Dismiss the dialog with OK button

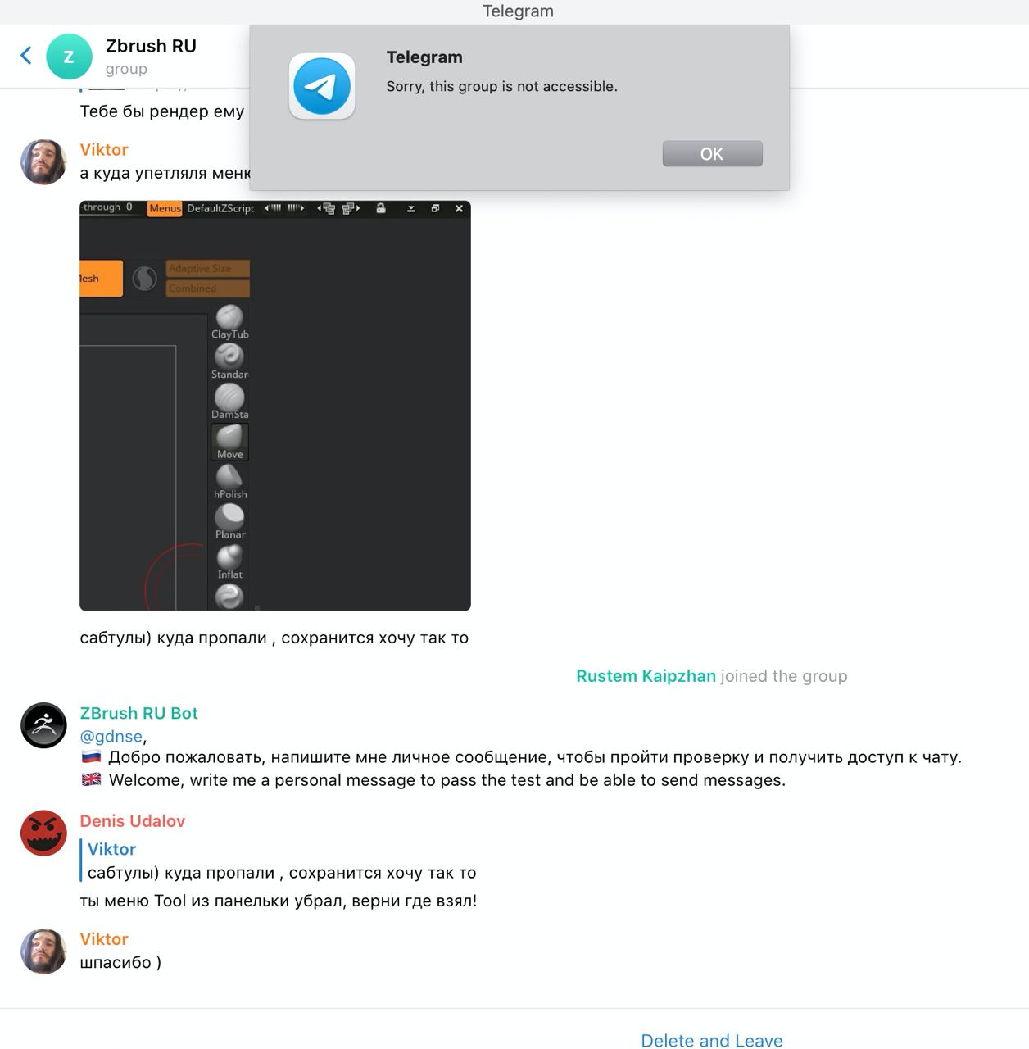[x=712, y=153]
